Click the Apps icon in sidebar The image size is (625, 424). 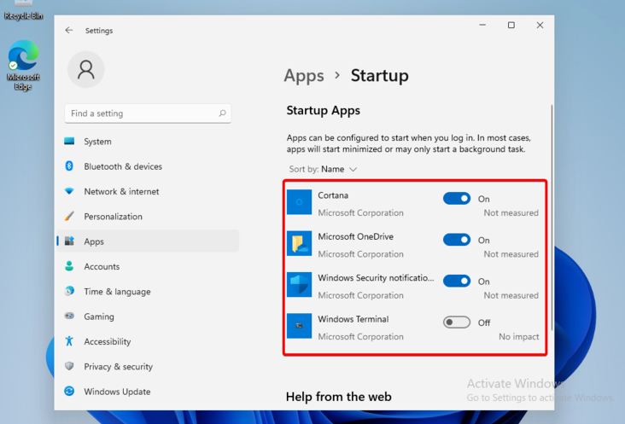[x=69, y=241]
